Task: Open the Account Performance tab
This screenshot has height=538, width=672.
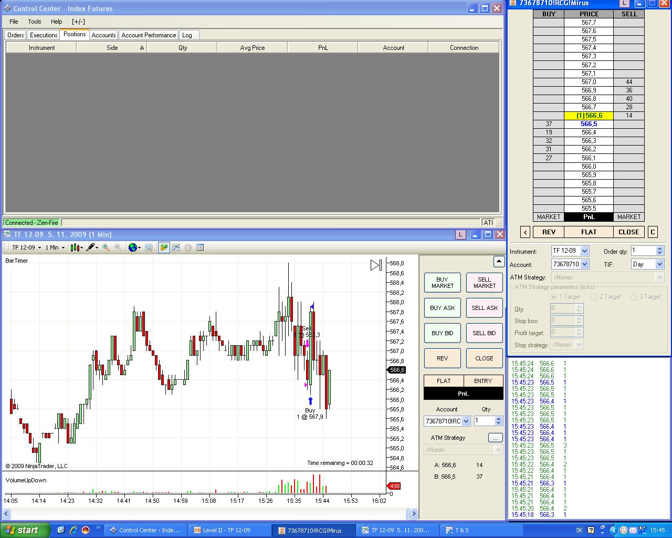Action: (x=149, y=35)
